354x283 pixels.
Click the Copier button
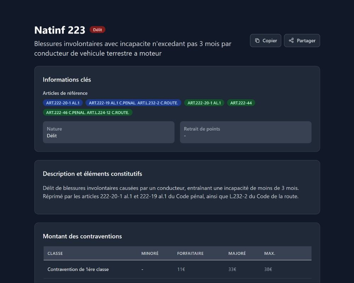265,40
